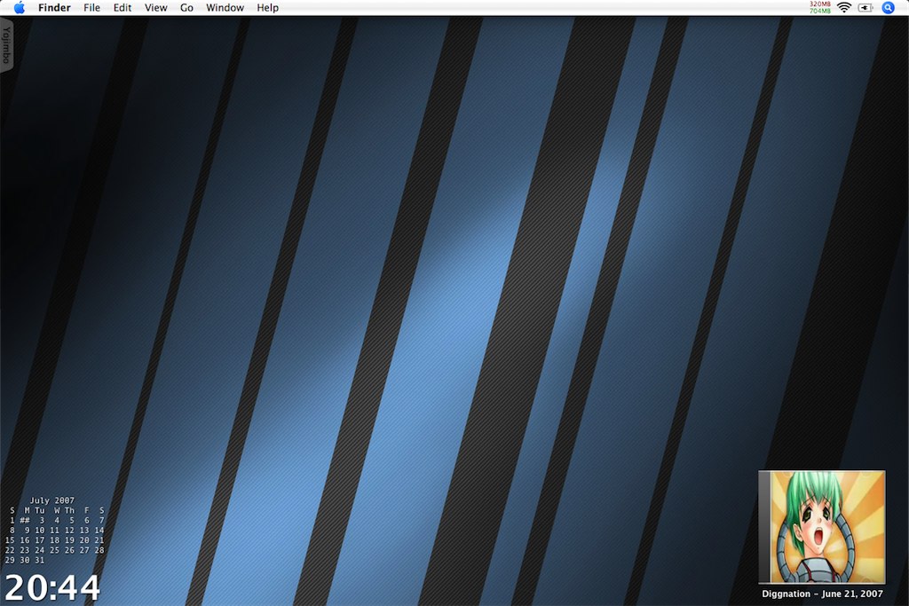Click the '##' today marker in calendar

point(25,520)
